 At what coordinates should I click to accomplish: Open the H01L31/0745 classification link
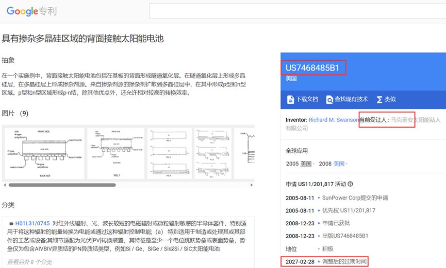(32, 224)
